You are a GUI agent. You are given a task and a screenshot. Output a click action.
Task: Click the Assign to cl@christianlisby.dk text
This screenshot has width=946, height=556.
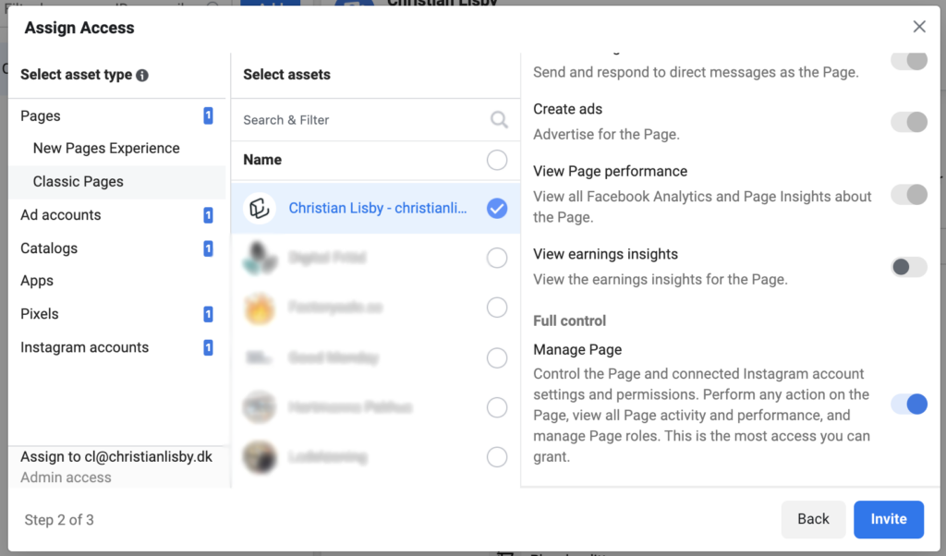point(116,456)
